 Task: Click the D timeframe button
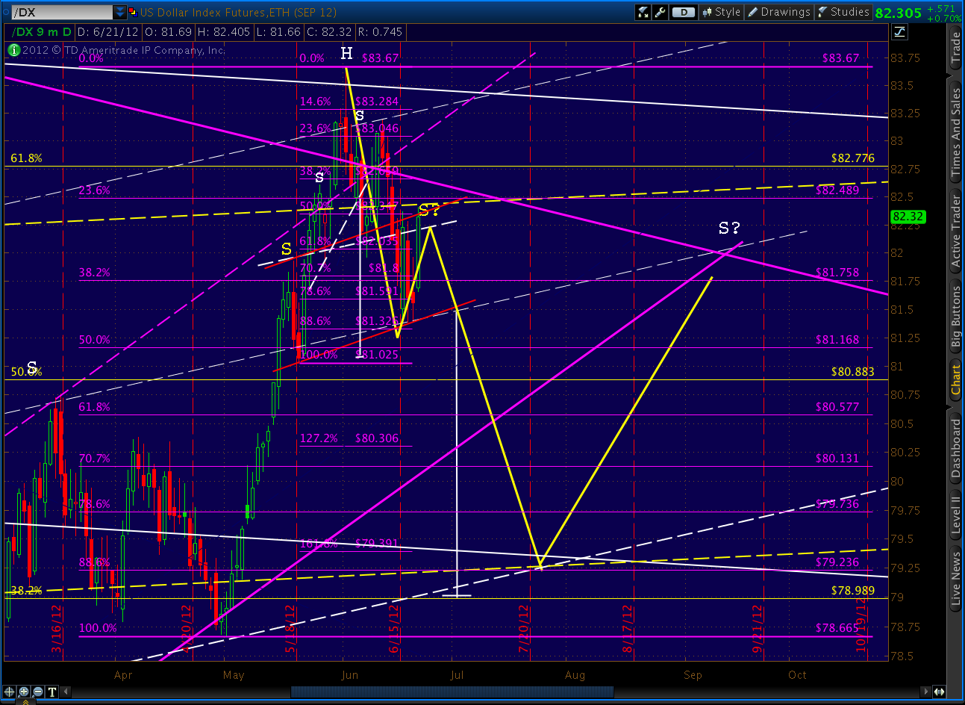pyautogui.click(x=683, y=12)
